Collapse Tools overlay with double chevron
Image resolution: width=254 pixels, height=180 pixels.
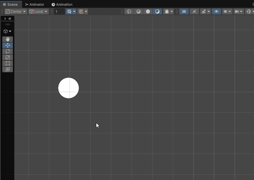pyautogui.click(x=10, y=19)
